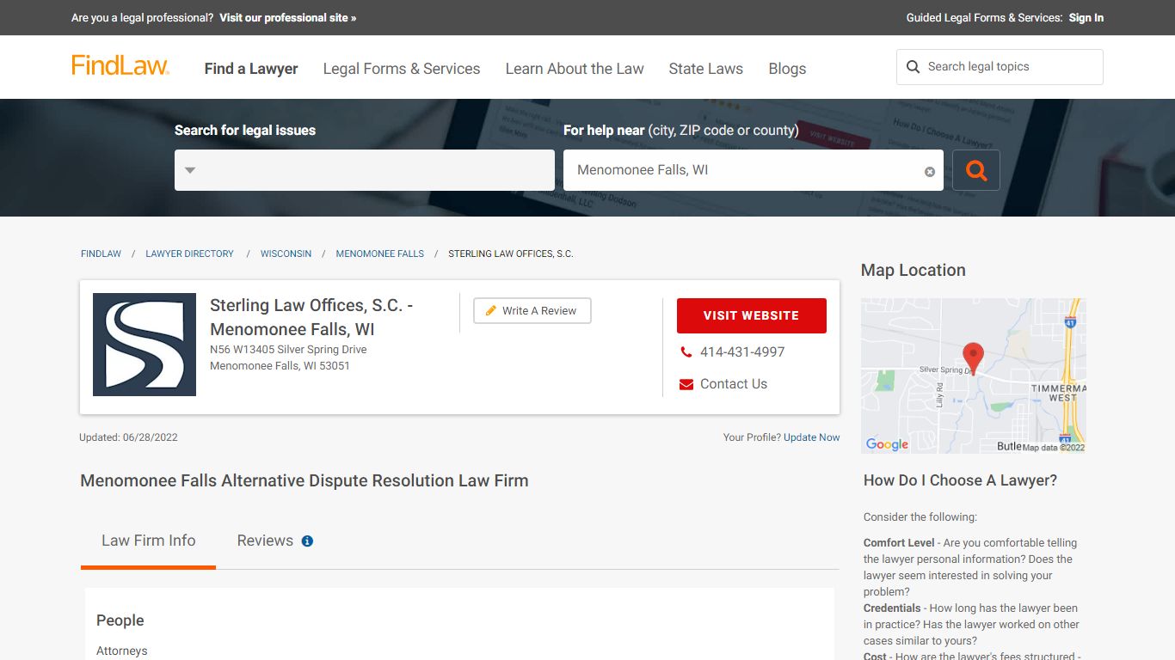Image resolution: width=1175 pixels, height=660 pixels.
Task: Click the Visit Website button
Action: point(752,315)
